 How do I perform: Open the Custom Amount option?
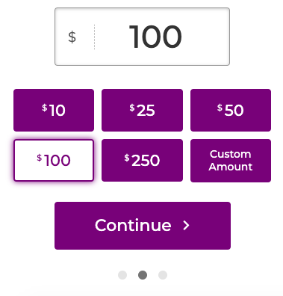[231, 161]
